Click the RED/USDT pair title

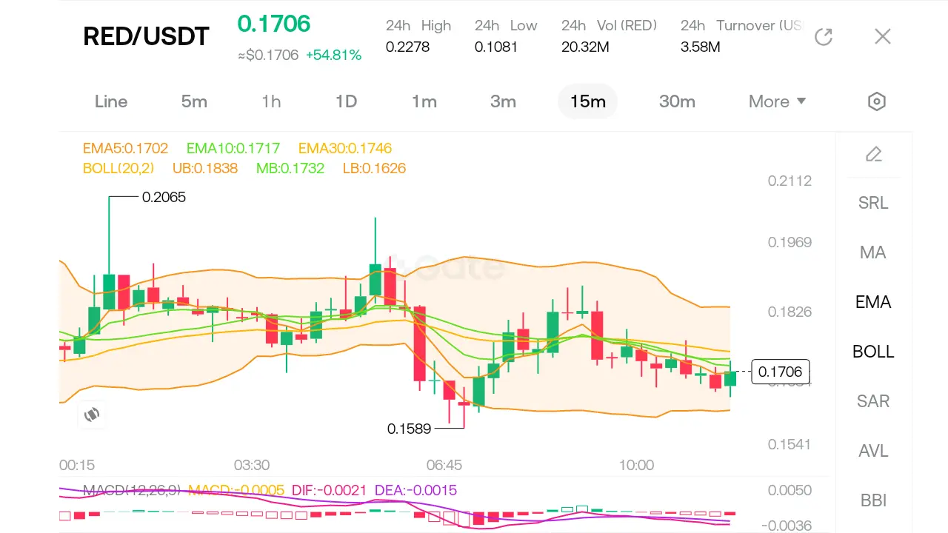pyautogui.click(x=146, y=36)
